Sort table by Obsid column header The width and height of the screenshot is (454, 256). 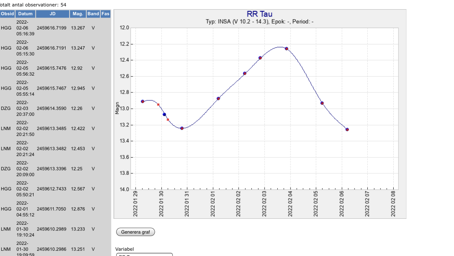(x=7, y=14)
